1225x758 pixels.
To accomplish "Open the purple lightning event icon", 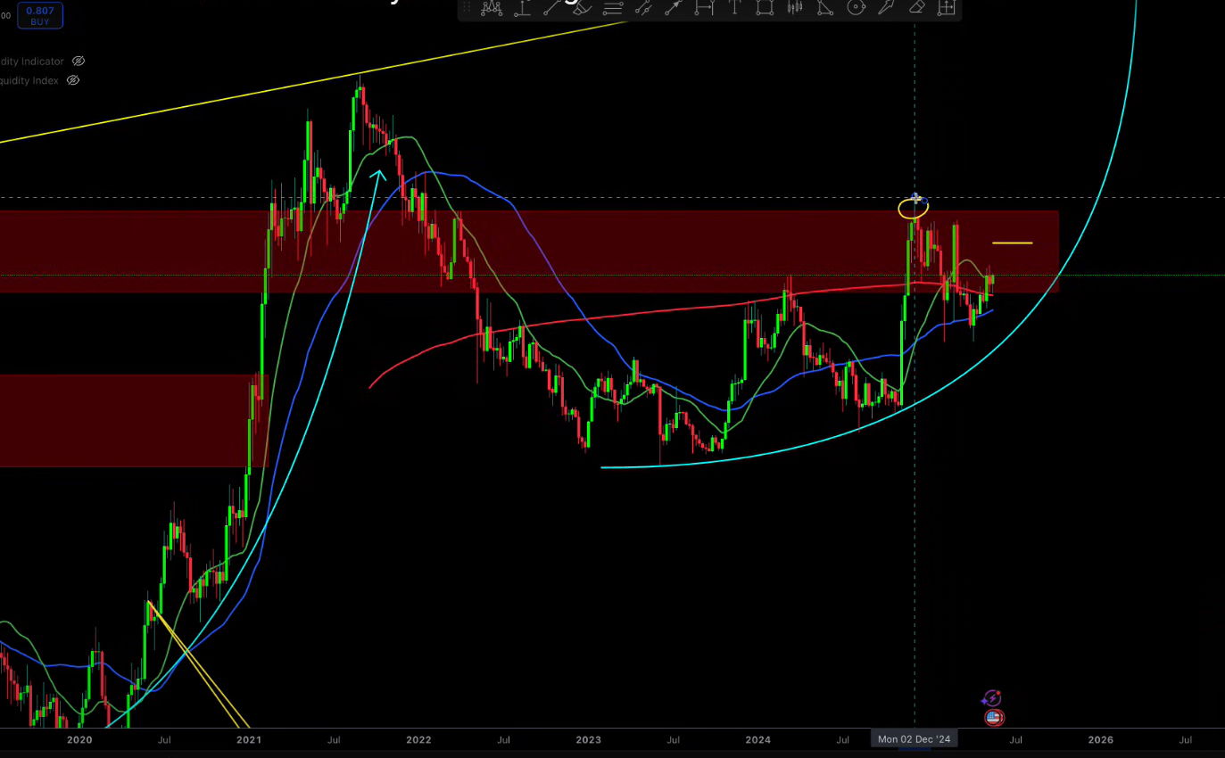I will [x=991, y=698].
